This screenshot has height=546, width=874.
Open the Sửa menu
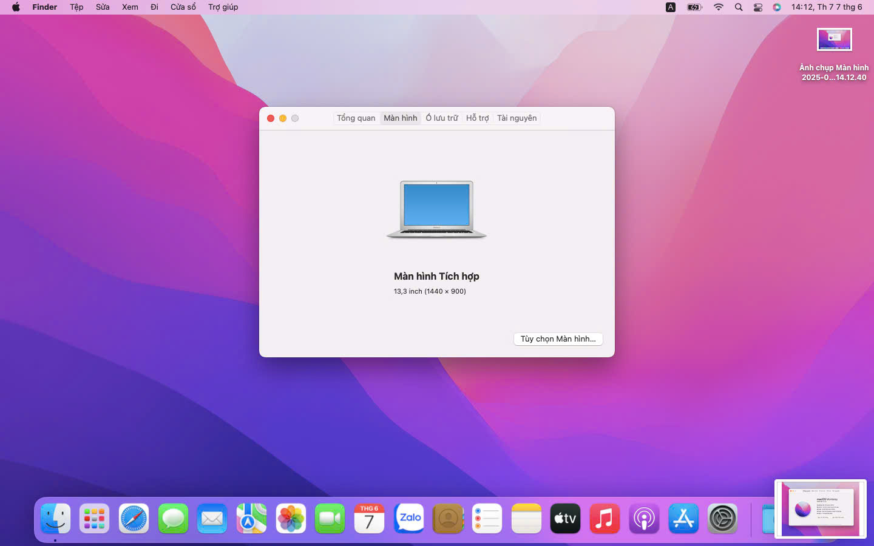point(103,7)
